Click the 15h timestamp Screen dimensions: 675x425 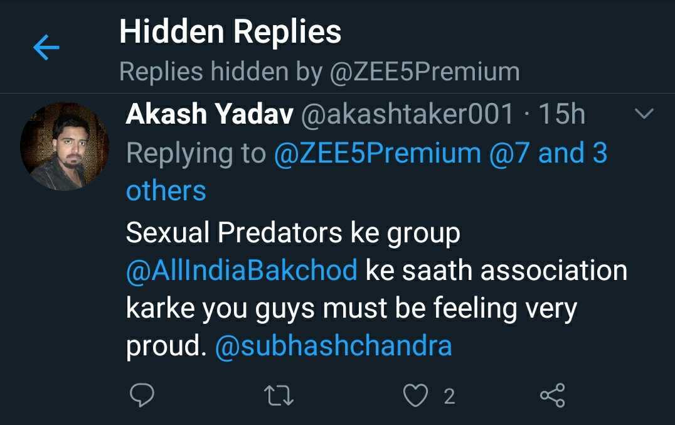click(562, 115)
